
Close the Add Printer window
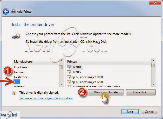155,3
